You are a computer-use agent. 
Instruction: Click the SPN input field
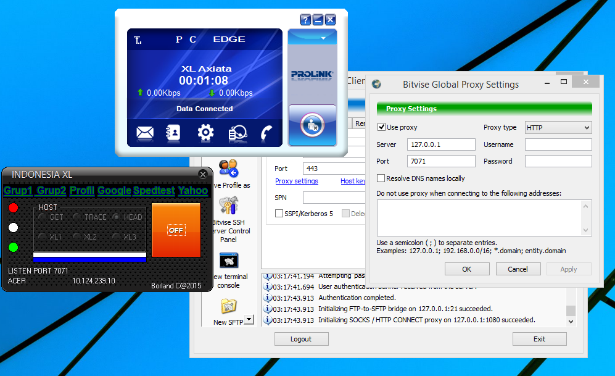point(334,198)
